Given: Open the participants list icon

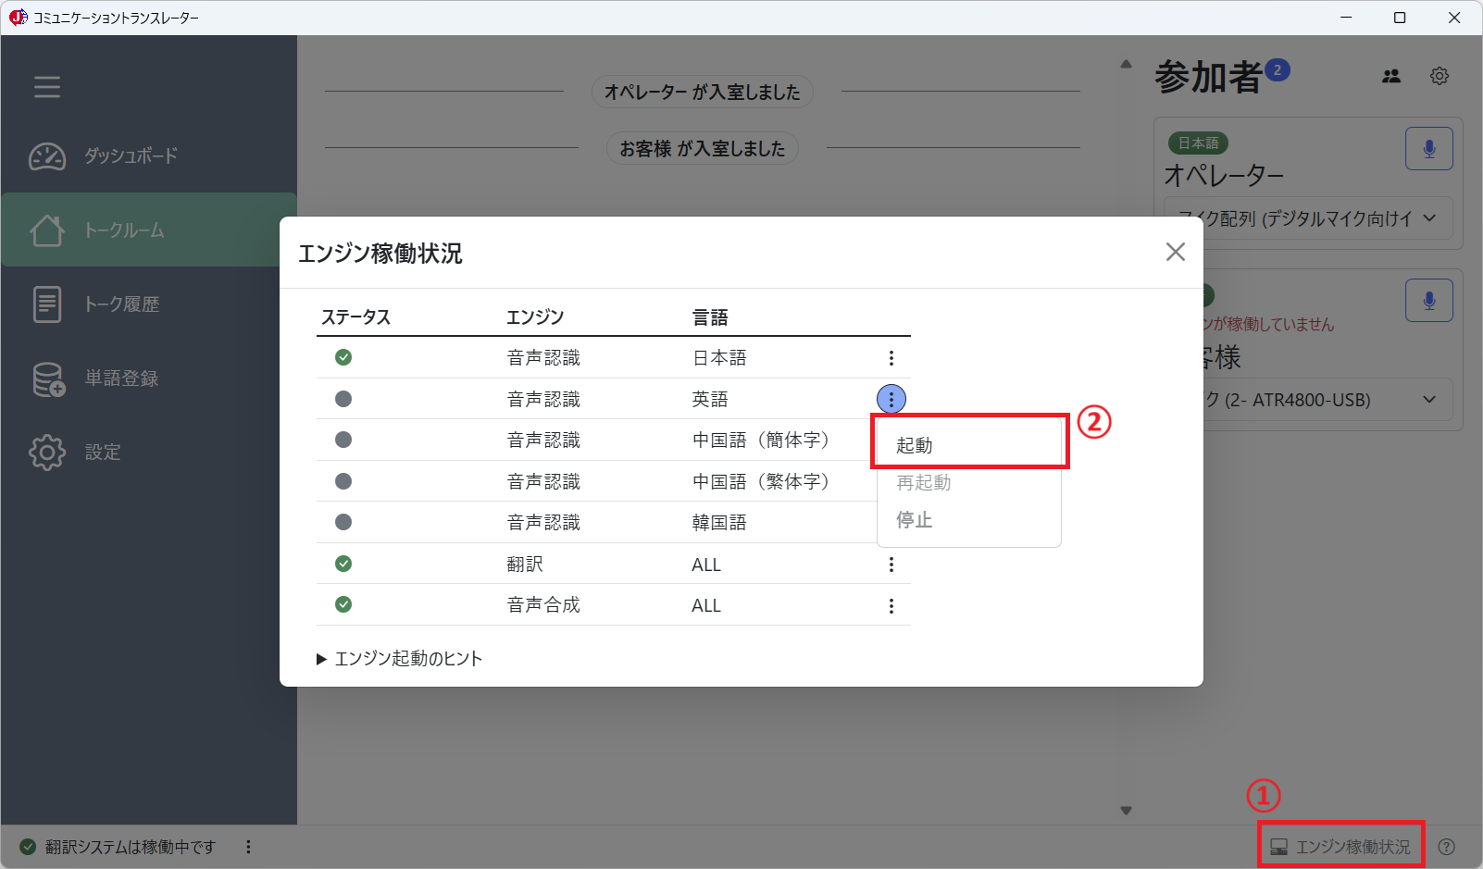Looking at the screenshot, I should coord(1391,76).
